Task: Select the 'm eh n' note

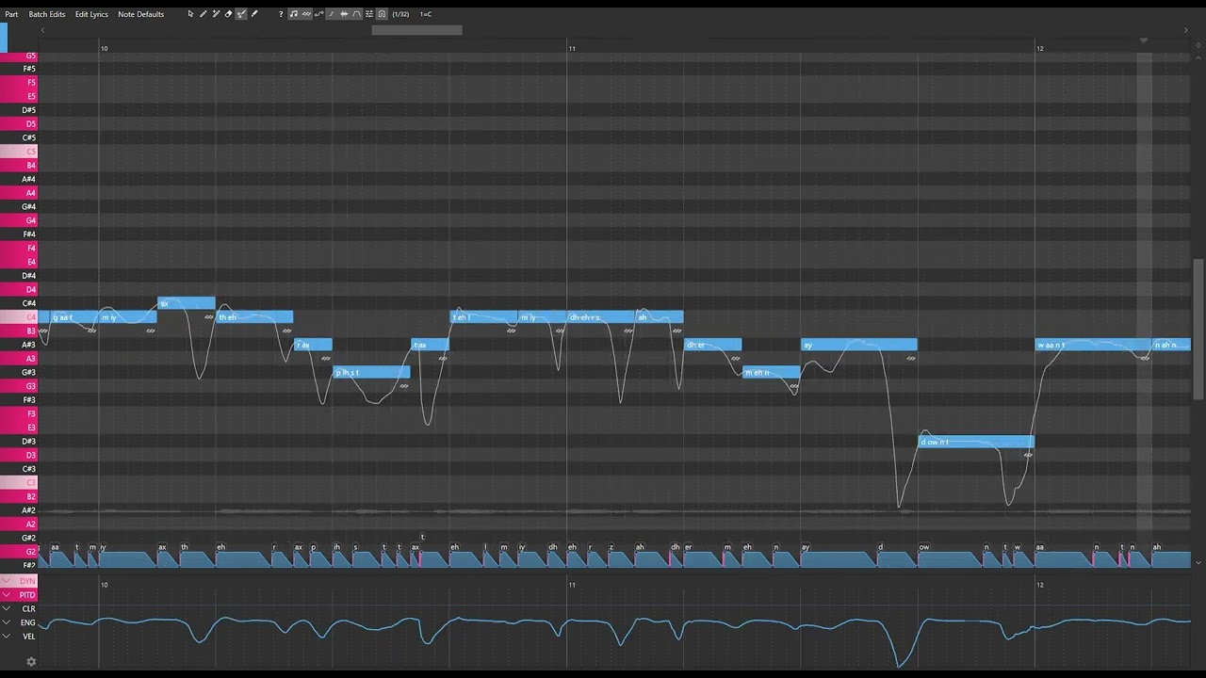Action: [771, 372]
